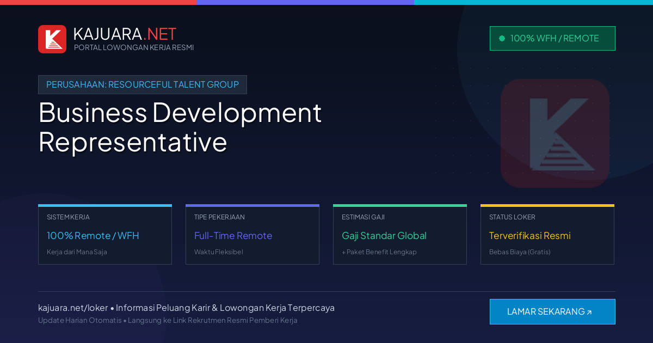Click the red Kajuara K logo icon
The width and height of the screenshot is (653, 343).
[x=52, y=39]
